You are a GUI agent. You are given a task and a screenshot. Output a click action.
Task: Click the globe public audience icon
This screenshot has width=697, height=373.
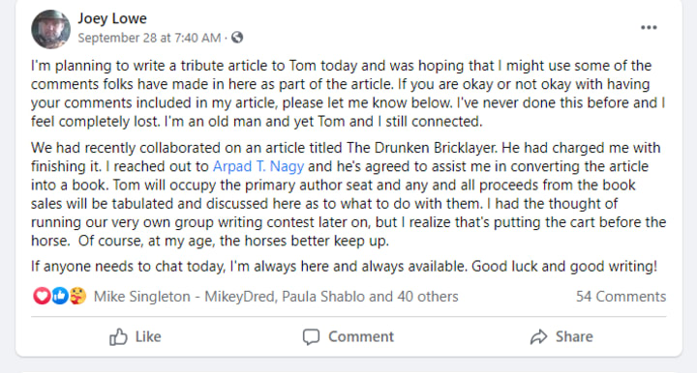tap(237, 38)
